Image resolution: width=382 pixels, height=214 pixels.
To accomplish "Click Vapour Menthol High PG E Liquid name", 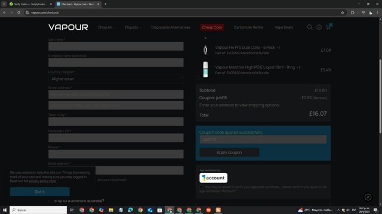I will coord(255,67).
